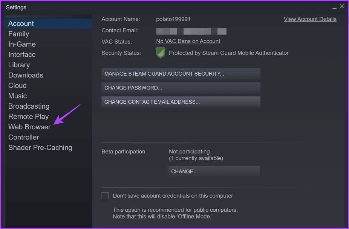
Task: Go to Downloads settings
Action: click(26, 75)
